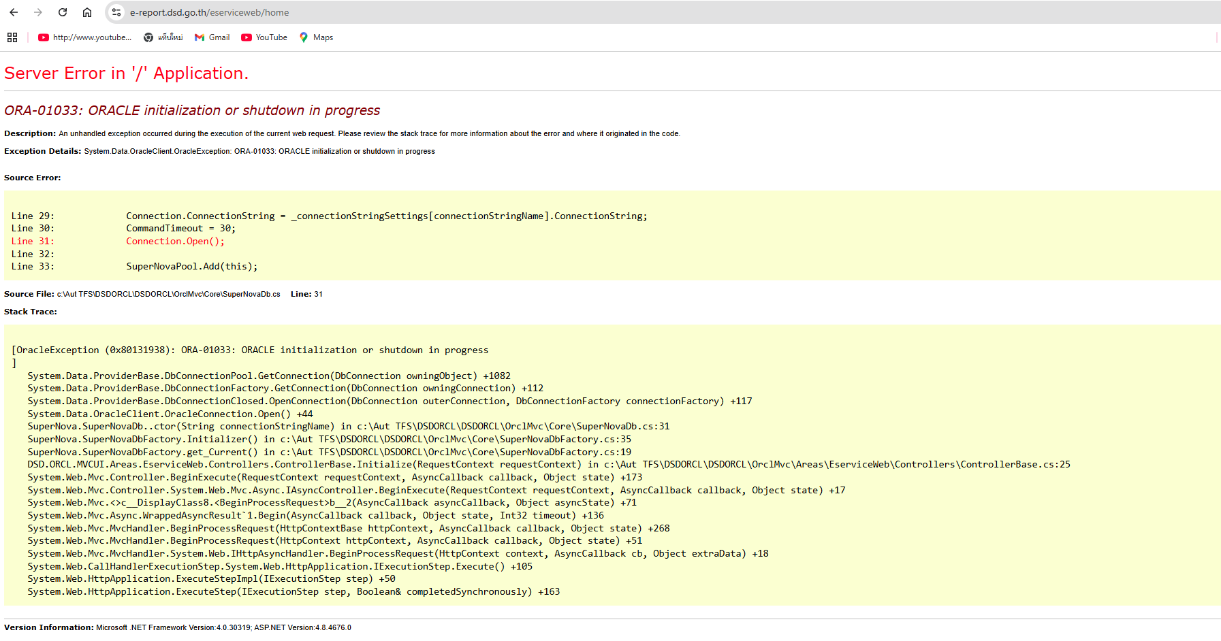
Task: Open the Maps bookmark
Action: point(316,37)
